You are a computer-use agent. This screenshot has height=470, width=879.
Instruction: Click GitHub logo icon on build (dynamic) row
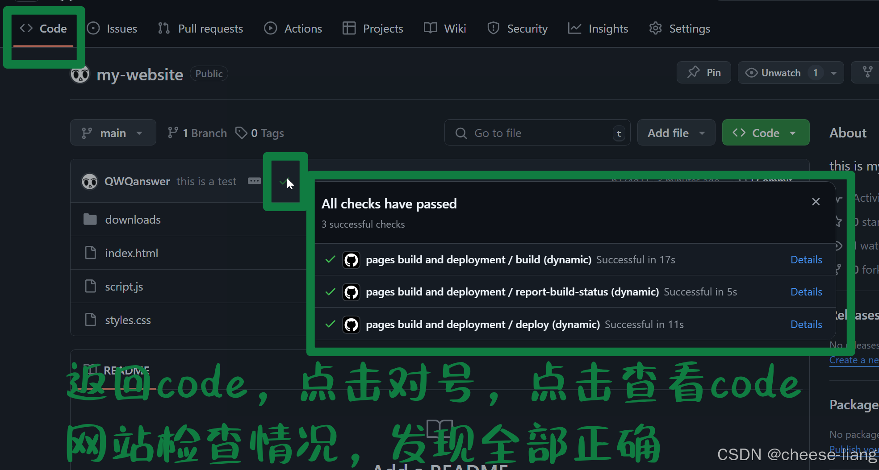click(x=352, y=260)
